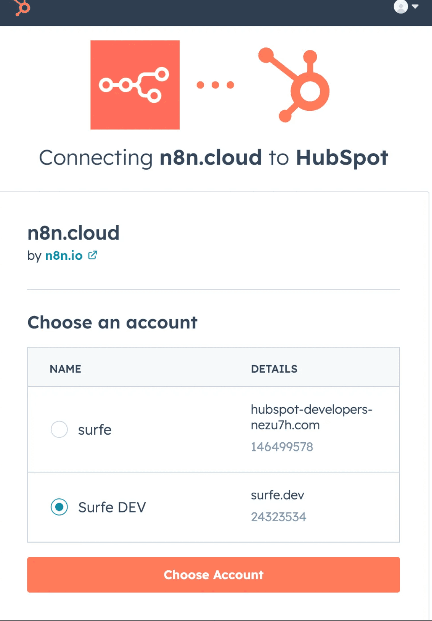The width and height of the screenshot is (432, 621).
Task: Click the NAME column header
Action: (x=65, y=369)
